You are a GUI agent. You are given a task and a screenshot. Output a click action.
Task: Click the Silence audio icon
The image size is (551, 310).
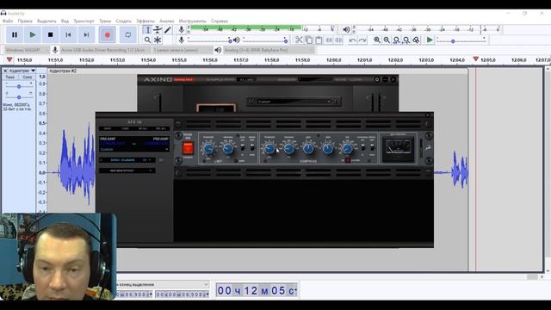click(x=338, y=40)
